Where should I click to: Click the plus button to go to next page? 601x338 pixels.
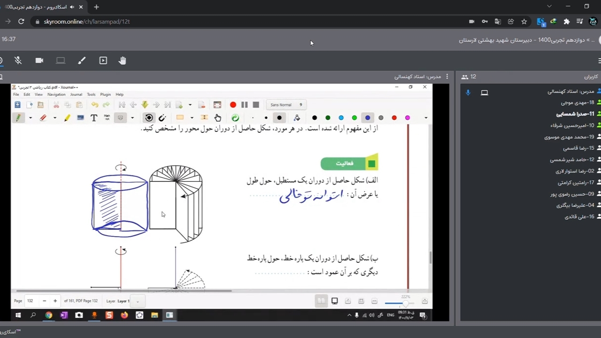click(55, 301)
